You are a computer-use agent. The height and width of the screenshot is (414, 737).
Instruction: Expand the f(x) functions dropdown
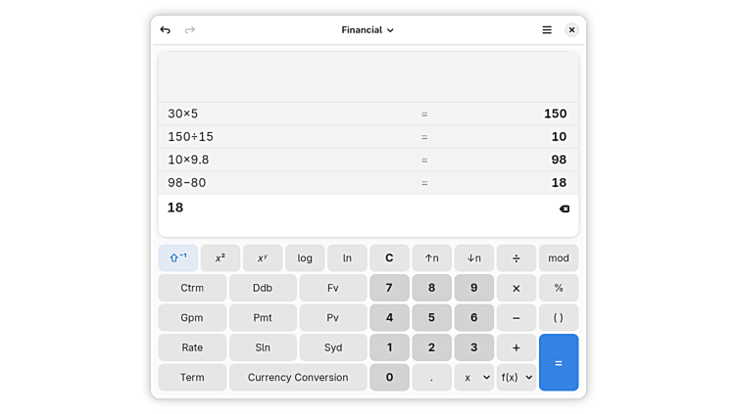(x=516, y=378)
